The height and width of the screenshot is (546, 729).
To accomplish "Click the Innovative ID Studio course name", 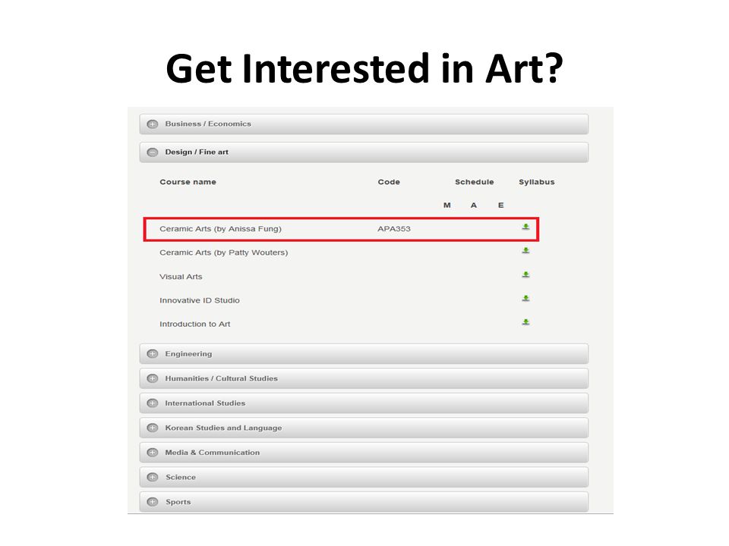I will (x=200, y=300).
